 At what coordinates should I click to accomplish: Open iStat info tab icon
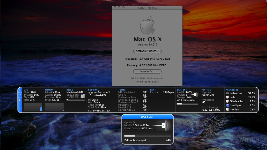[20, 90]
